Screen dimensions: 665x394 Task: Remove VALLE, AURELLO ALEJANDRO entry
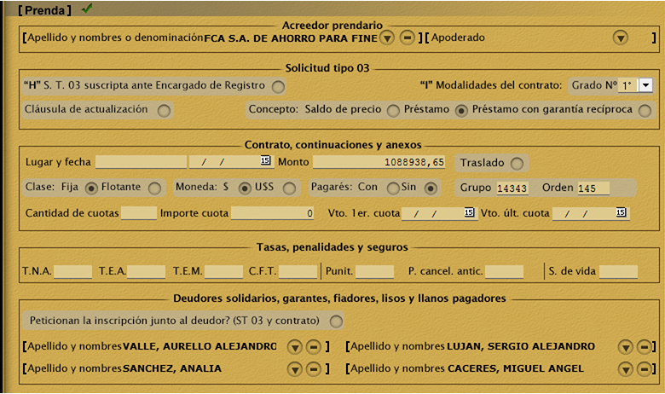(x=314, y=347)
